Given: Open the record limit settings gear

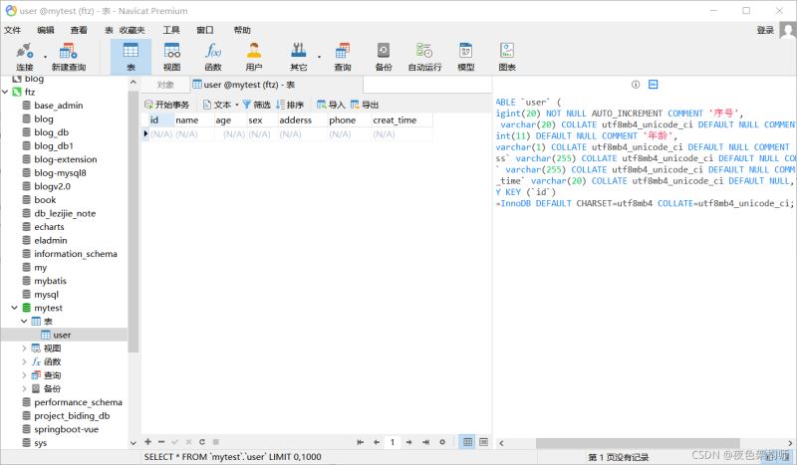Looking at the screenshot, I should tap(442, 442).
